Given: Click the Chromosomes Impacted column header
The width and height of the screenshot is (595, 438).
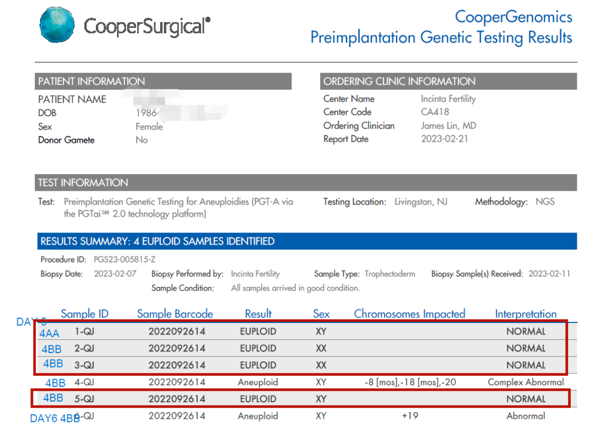Looking at the screenshot, I should [409, 314].
